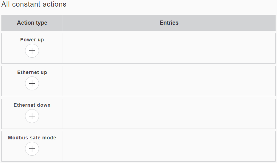
Task: Click gap between Power up and Ethernet up rows
Action: click(x=138, y=65)
